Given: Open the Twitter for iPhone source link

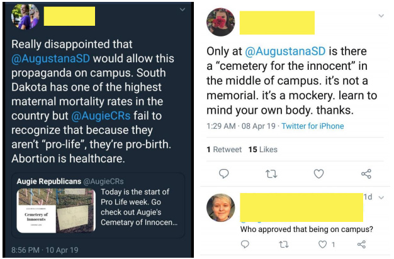Looking at the screenshot, I should click(x=313, y=126).
